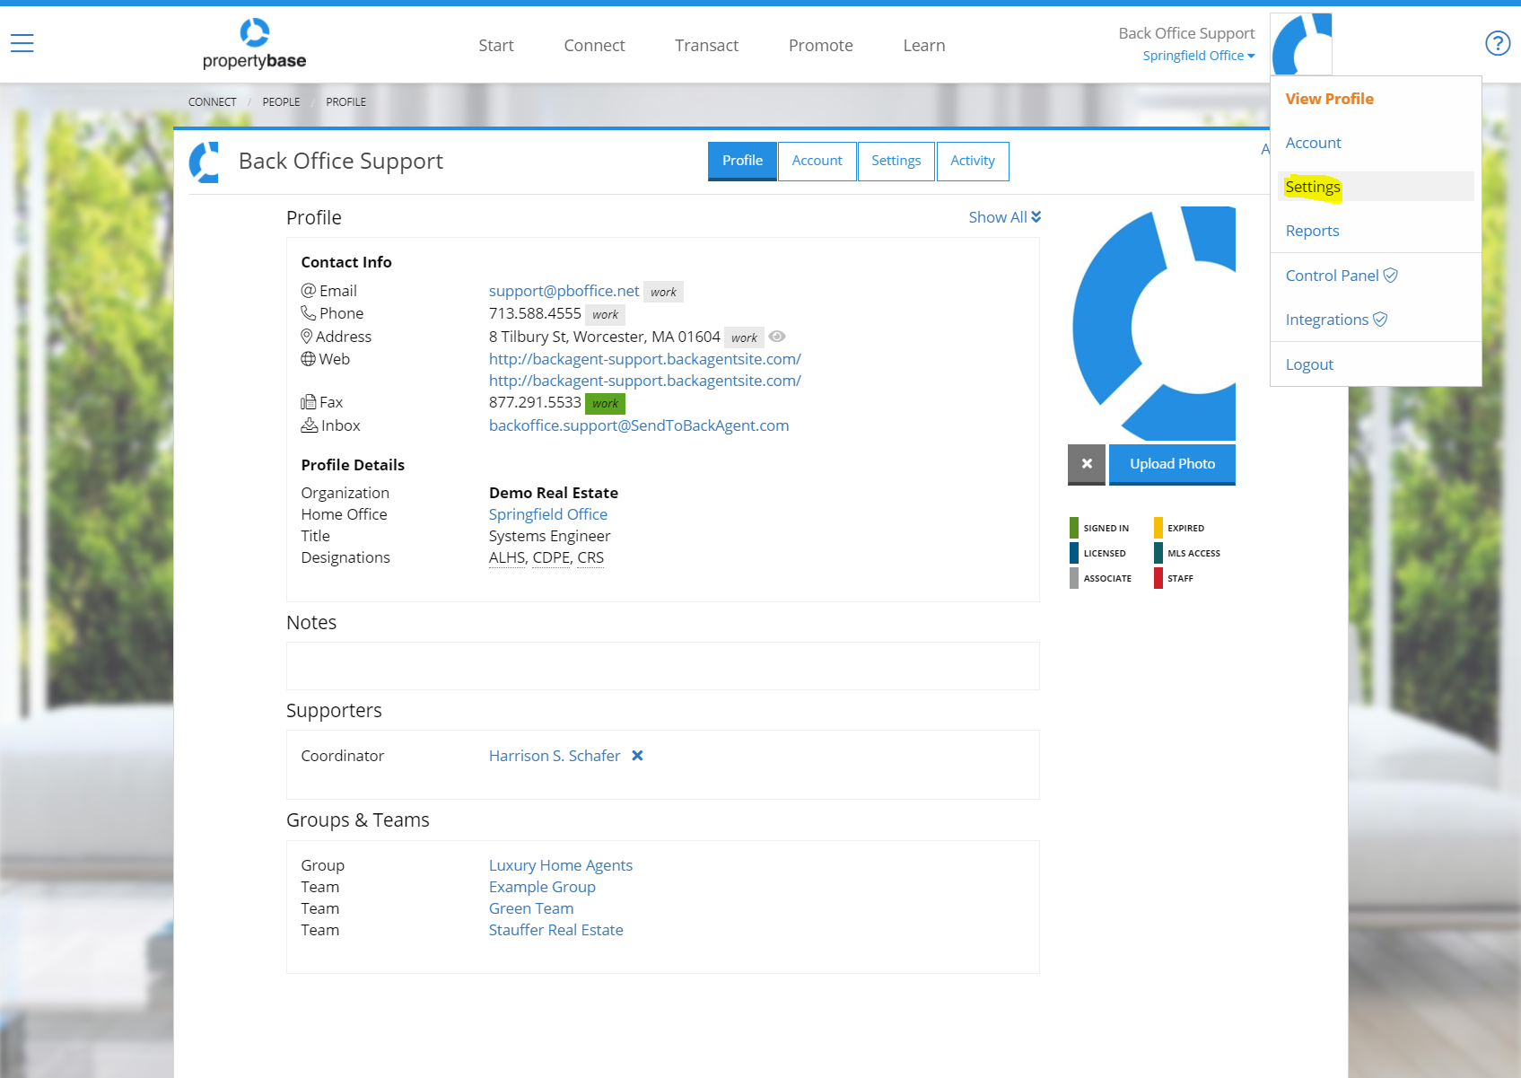
Task: Switch to the Activity tab
Action: click(x=973, y=161)
